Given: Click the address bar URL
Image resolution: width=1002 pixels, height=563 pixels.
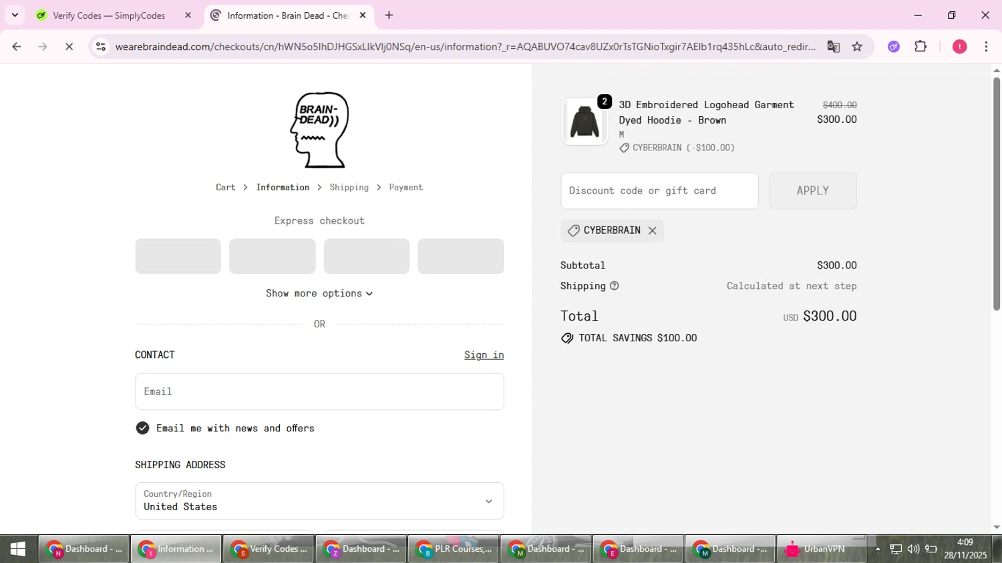Looking at the screenshot, I should 465,47.
